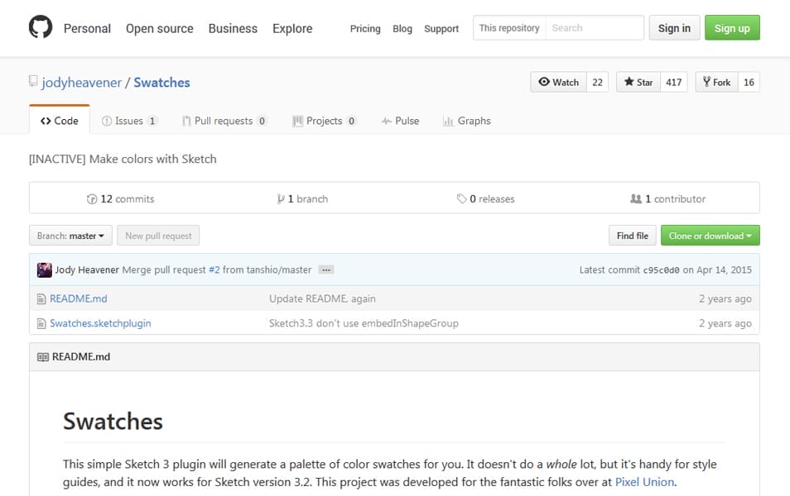Click the commits history icon
This screenshot has width=790, height=496.
point(92,199)
